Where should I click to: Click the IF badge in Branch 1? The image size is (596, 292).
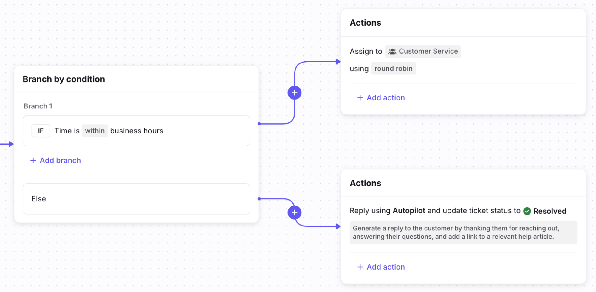click(x=41, y=131)
